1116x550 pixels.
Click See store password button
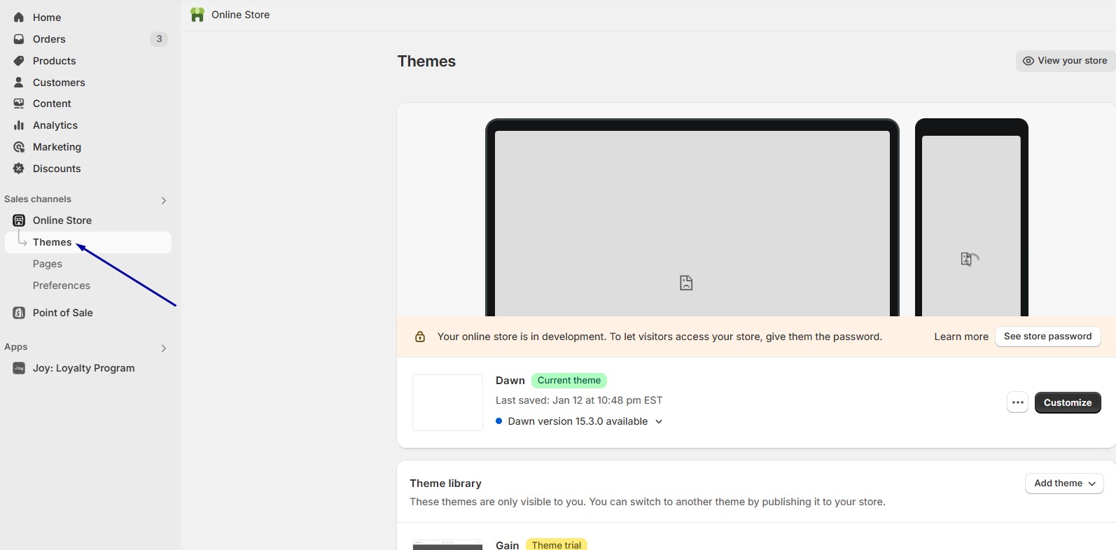pyautogui.click(x=1047, y=337)
